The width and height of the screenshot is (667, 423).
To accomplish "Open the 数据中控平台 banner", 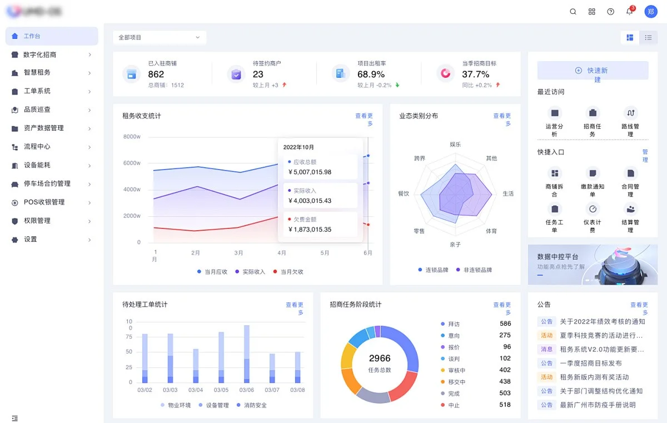I will click(x=593, y=265).
